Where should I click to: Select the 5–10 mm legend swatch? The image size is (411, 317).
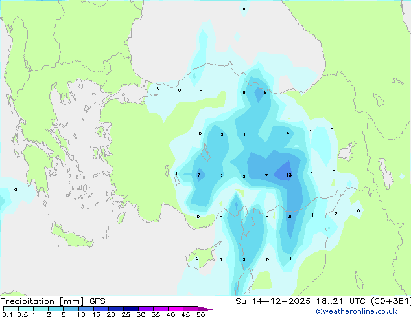click(x=71, y=309)
